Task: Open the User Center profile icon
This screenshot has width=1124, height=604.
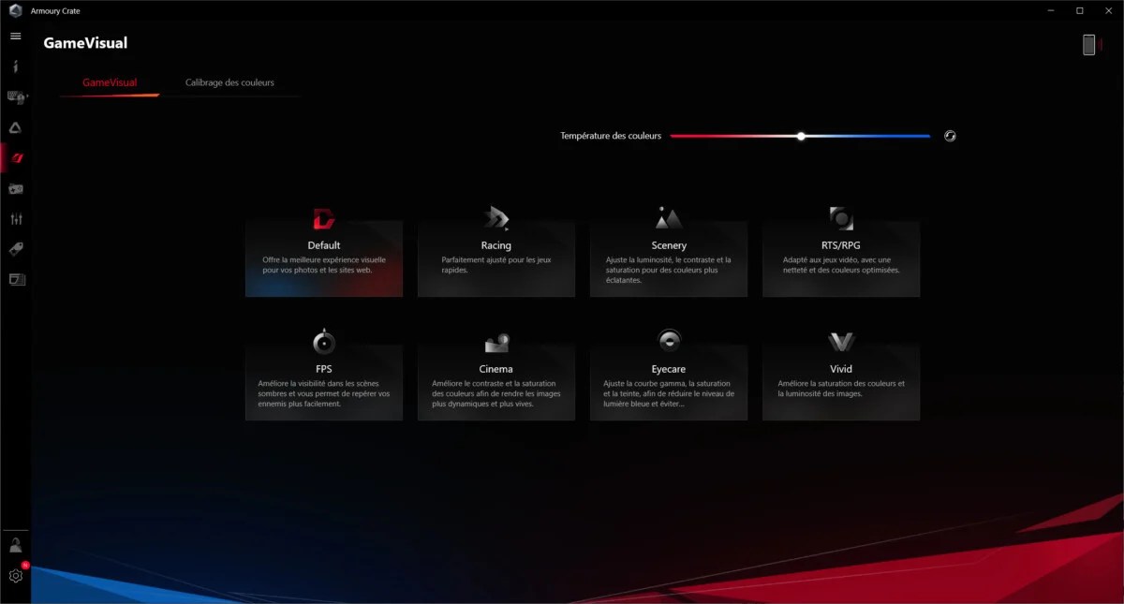Action: [15, 545]
